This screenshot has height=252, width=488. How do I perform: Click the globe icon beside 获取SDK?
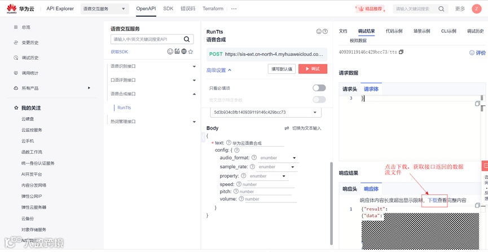[x=184, y=52]
